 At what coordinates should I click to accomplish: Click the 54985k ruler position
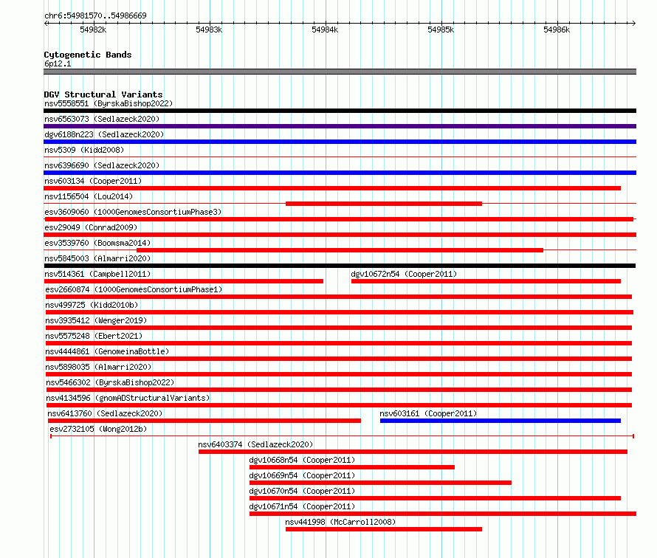pos(441,30)
